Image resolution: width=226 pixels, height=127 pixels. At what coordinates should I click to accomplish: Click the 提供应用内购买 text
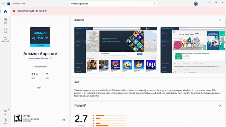pos(40,66)
